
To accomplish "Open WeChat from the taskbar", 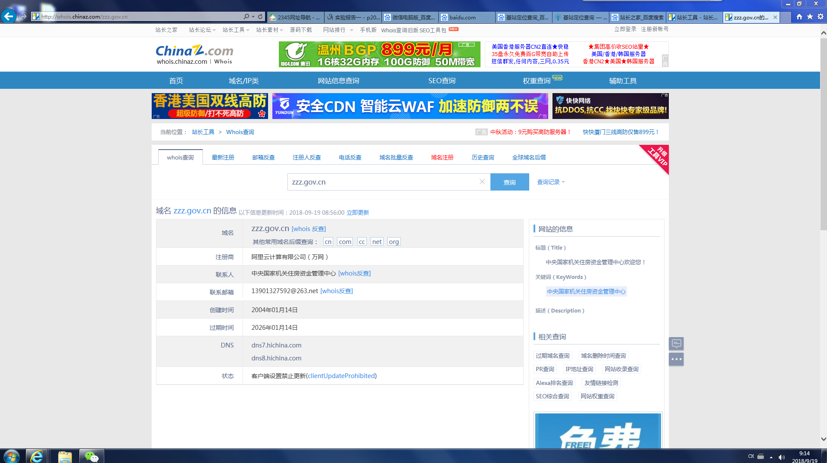I will click(x=91, y=456).
